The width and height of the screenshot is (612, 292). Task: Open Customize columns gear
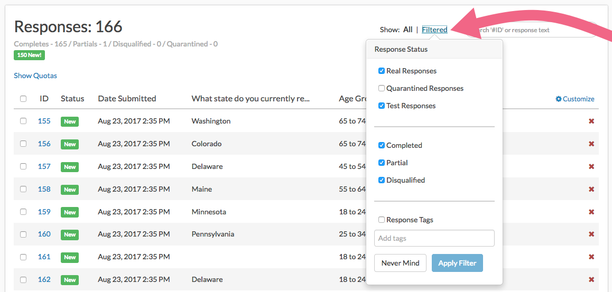pos(575,99)
